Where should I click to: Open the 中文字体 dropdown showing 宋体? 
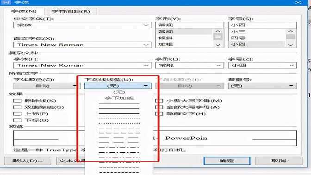click(82, 25)
